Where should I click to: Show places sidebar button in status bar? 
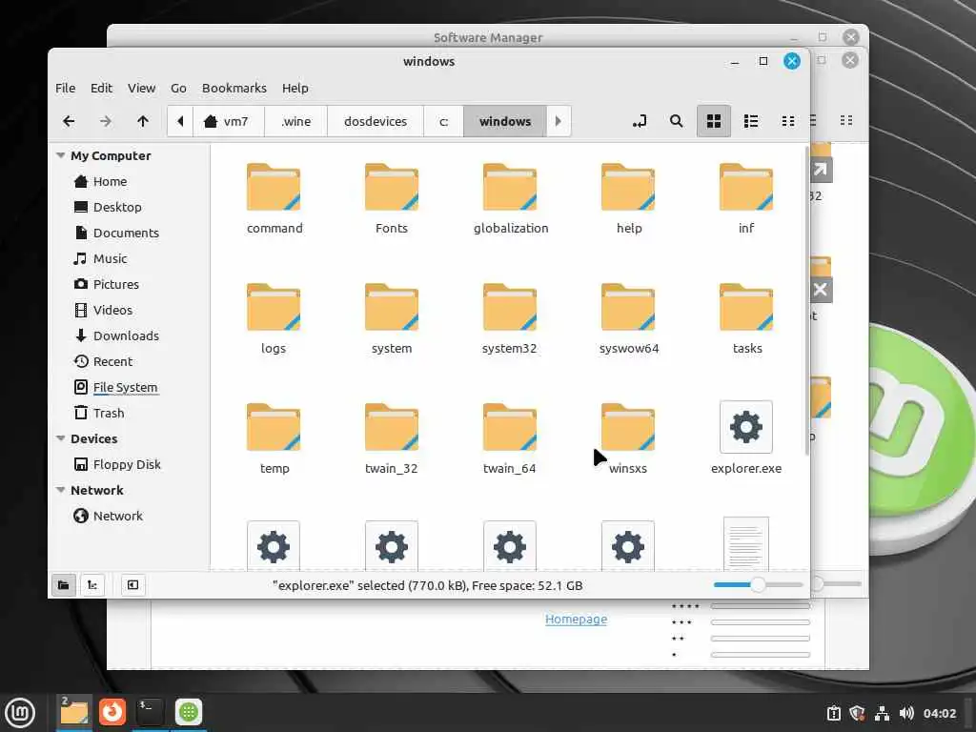(x=64, y=585)
